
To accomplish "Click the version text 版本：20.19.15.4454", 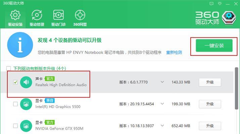I will click(x=136, y=104).
